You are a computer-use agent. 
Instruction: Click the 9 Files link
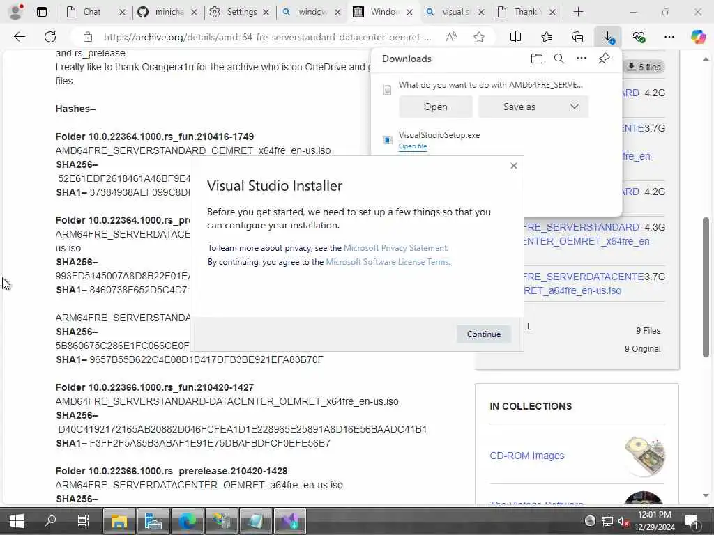pyautogui.click(x=648, y=331)
